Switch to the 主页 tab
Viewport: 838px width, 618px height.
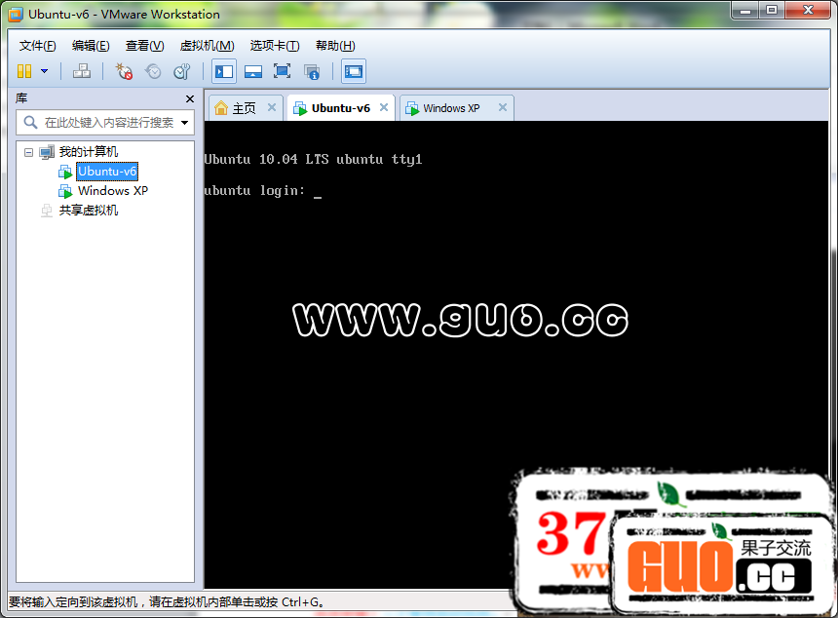(x=245, y=108)
